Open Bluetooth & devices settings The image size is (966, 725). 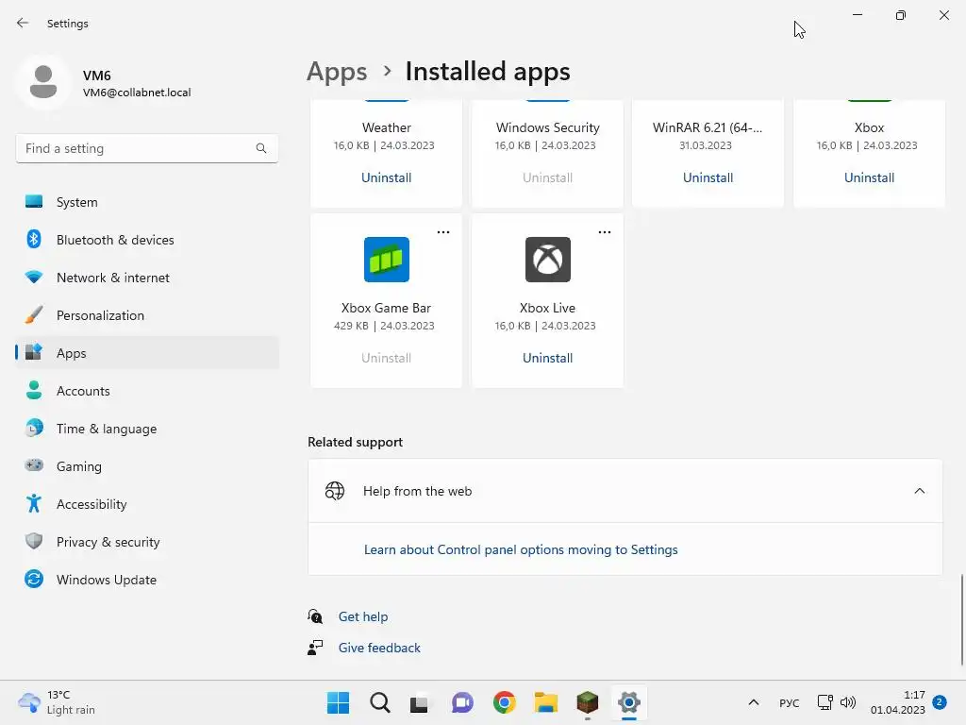click(147, 240)
